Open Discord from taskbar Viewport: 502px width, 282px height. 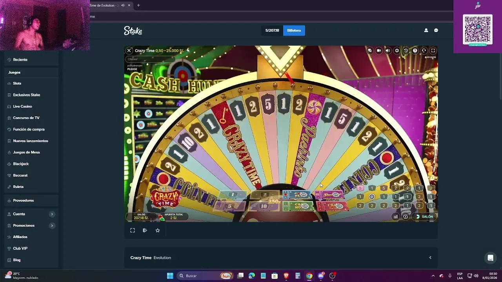tap(321, 276)
